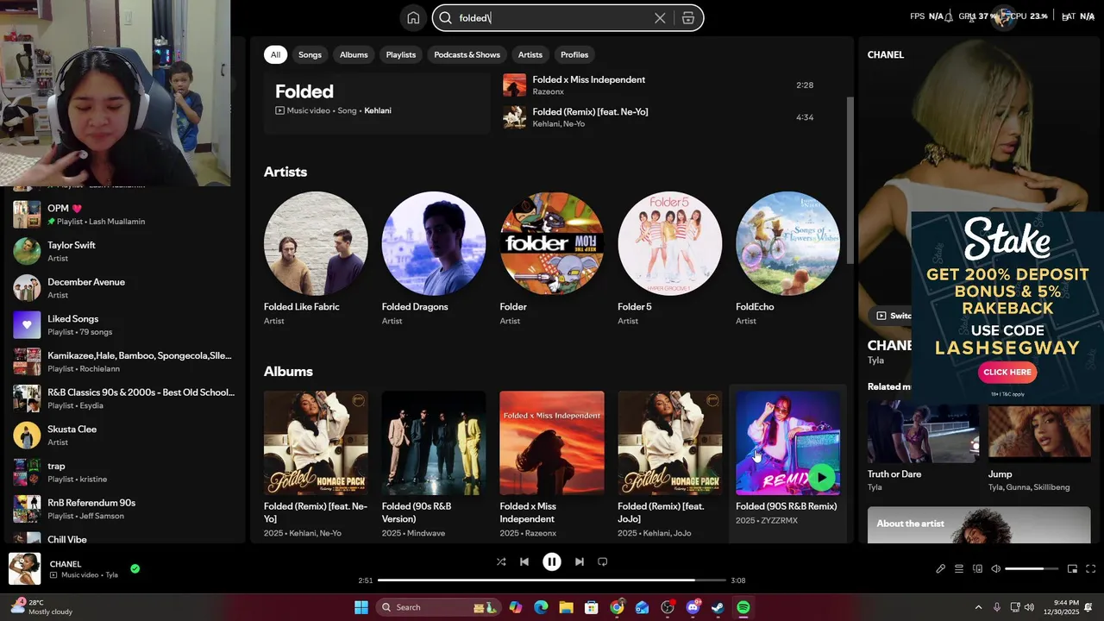
Task: Adjust the Spotify volume slider
Action: (1031, 569)
